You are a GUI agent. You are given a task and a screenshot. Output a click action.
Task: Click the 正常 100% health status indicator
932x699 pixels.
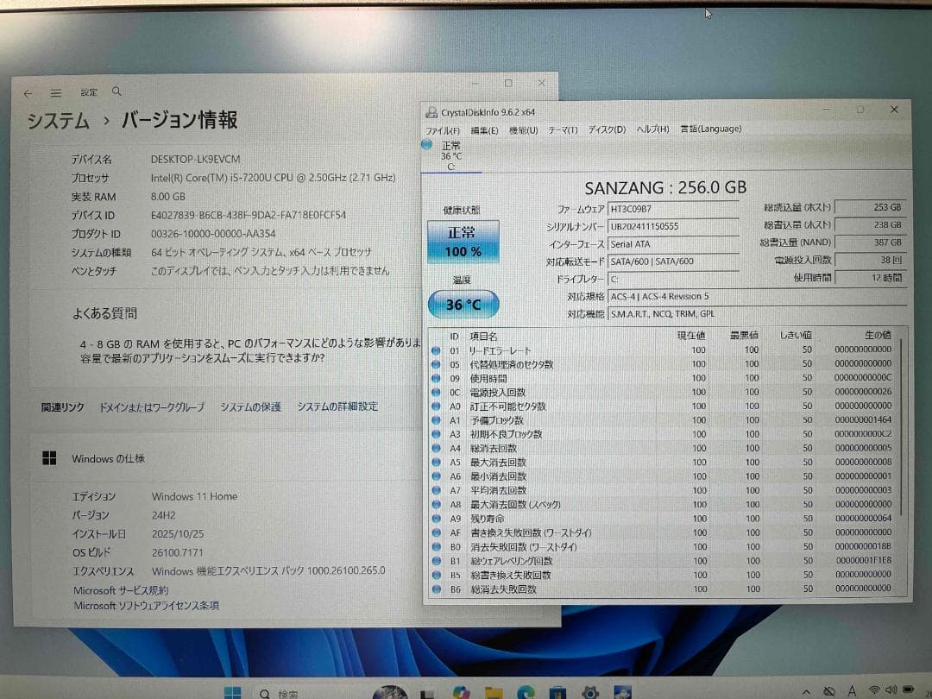click(x=463, y=242)
